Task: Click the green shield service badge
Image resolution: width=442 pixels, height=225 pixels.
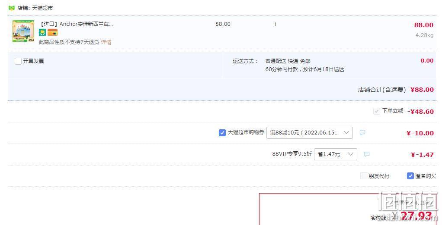Action: [42, 33]
